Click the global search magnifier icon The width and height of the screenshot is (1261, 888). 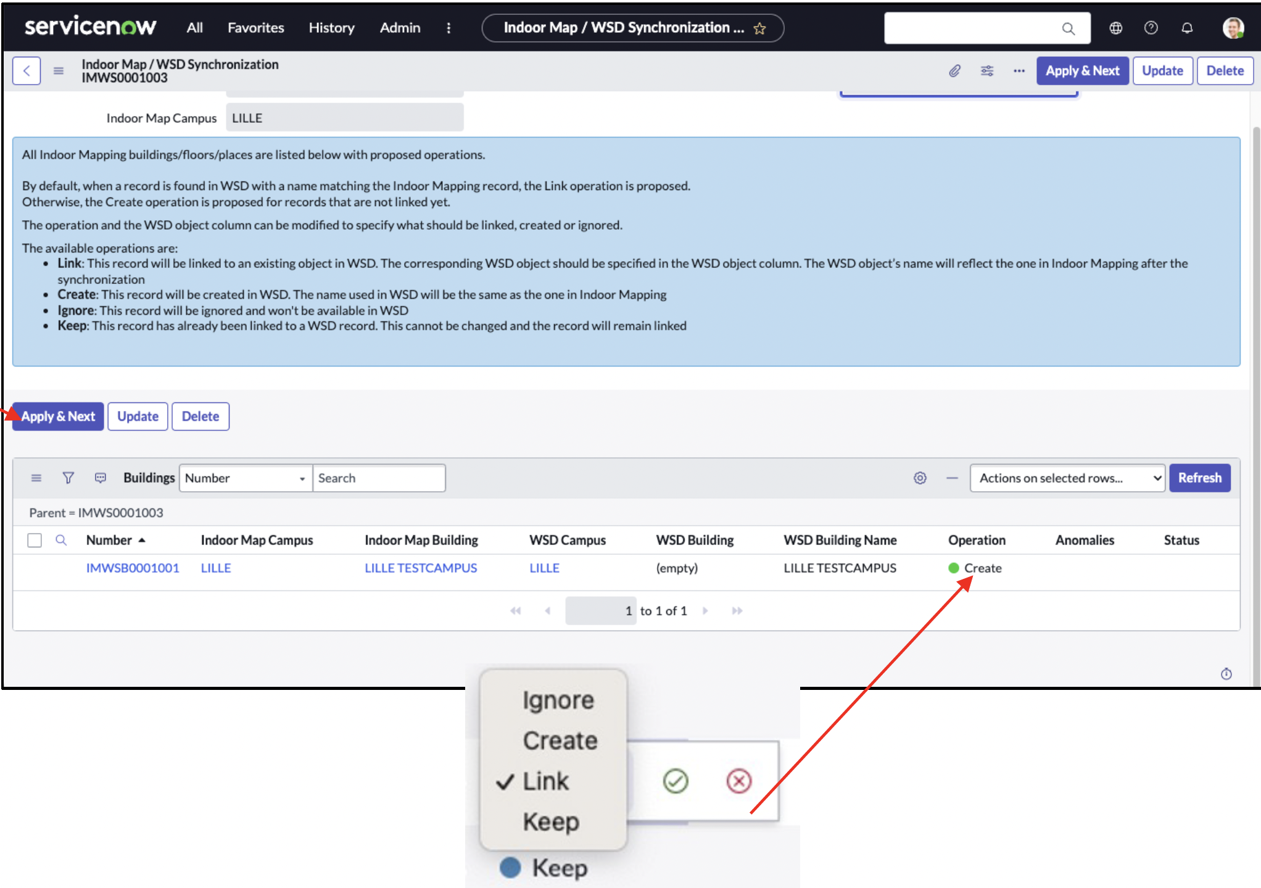[x=1068, y=28]
